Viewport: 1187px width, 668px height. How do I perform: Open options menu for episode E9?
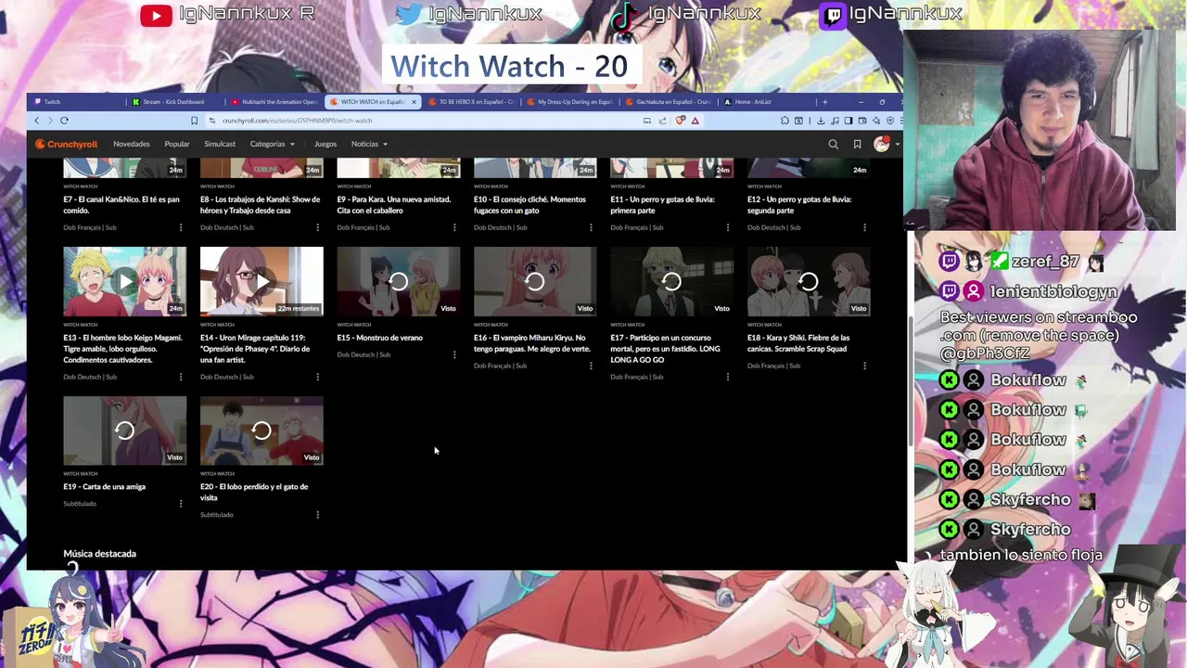click(x=454, y=227)
